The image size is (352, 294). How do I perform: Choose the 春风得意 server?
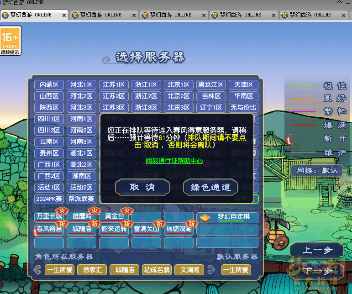point(49,229)
